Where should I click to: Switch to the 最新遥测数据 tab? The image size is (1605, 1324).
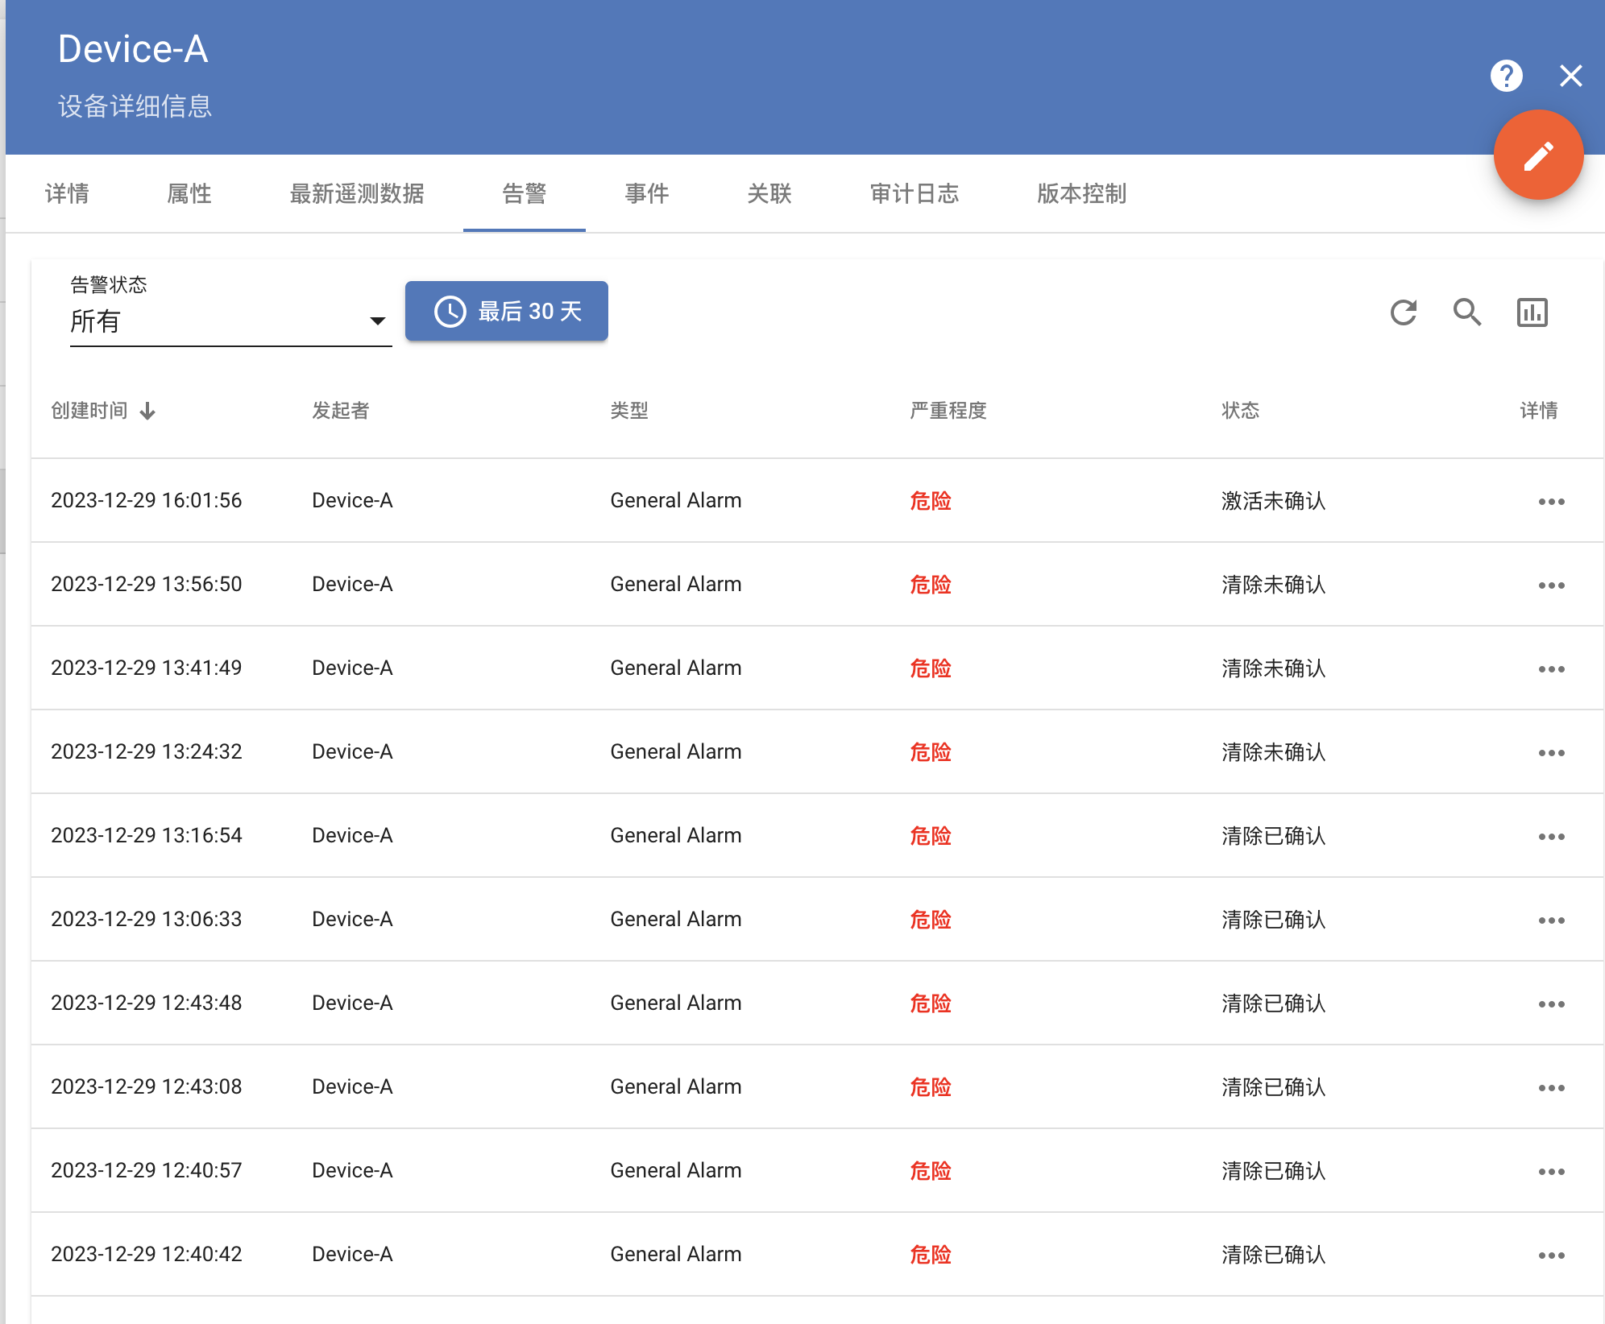click(x=356, y=194)
